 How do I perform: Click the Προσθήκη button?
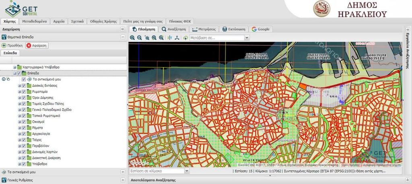coord(12,45)
